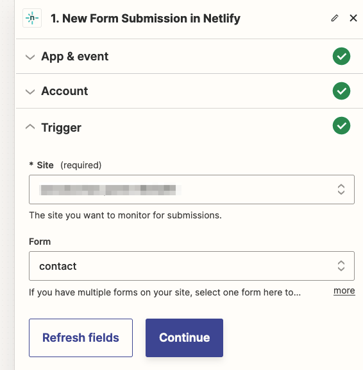The image size is (363, 370).
Task: Open the Site dropdown field
Action: [192, 189]
